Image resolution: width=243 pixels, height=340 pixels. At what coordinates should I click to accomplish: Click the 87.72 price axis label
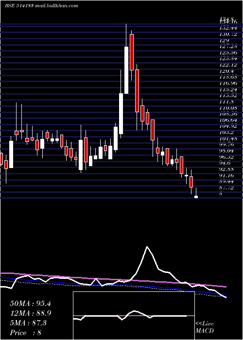pos(227,188)
